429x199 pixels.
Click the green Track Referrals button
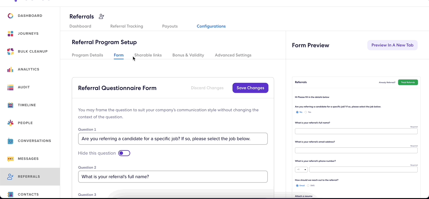[x=408, y=82]
